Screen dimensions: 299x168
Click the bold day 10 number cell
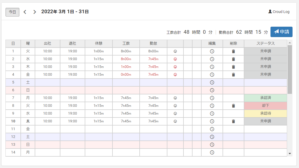pyautogui.click(x=13, y=121)
